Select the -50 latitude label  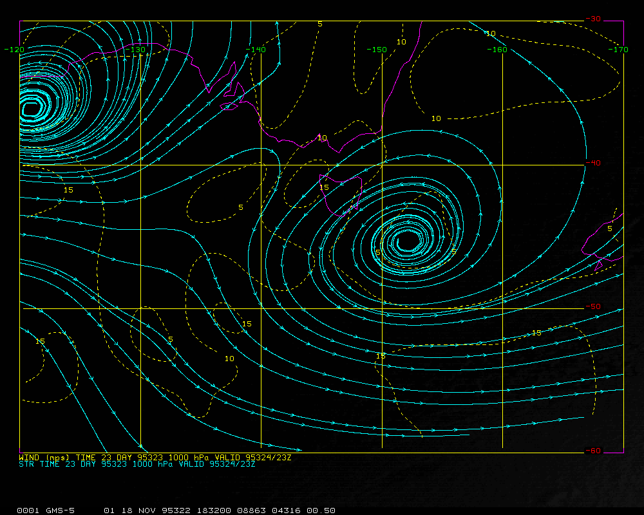point(592,306)
